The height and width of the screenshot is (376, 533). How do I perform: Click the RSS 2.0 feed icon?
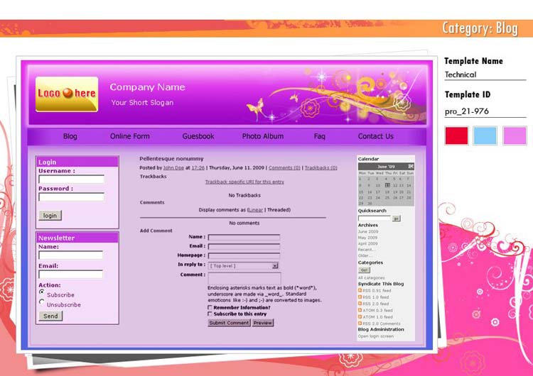(x=360, y=304)
